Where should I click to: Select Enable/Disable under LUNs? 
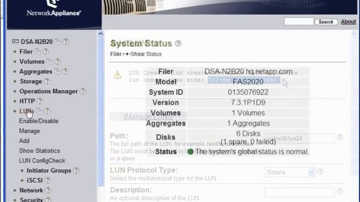point(39,121)
